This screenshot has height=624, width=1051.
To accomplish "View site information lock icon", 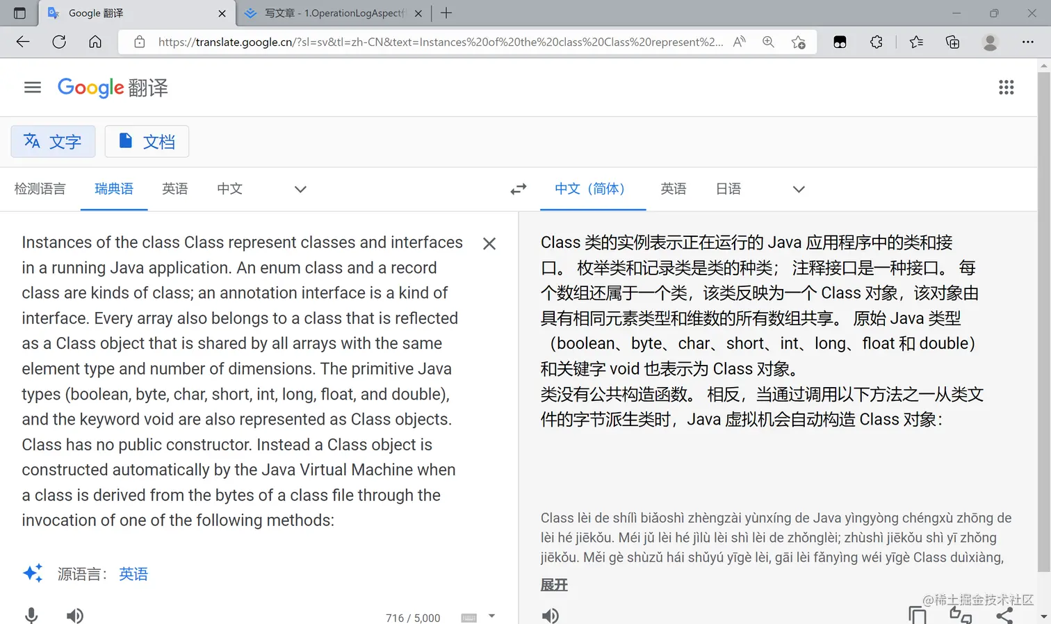I will [x=140, y=42].
